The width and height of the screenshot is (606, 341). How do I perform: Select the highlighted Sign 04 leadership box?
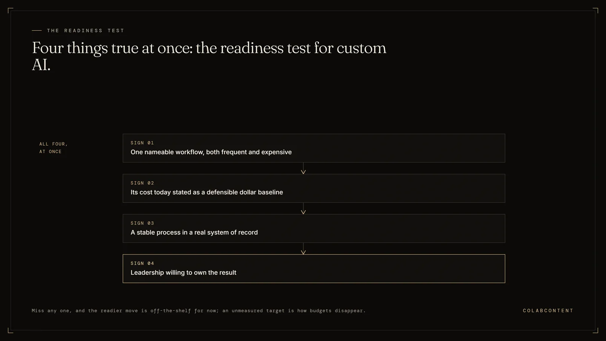point(314,269)
